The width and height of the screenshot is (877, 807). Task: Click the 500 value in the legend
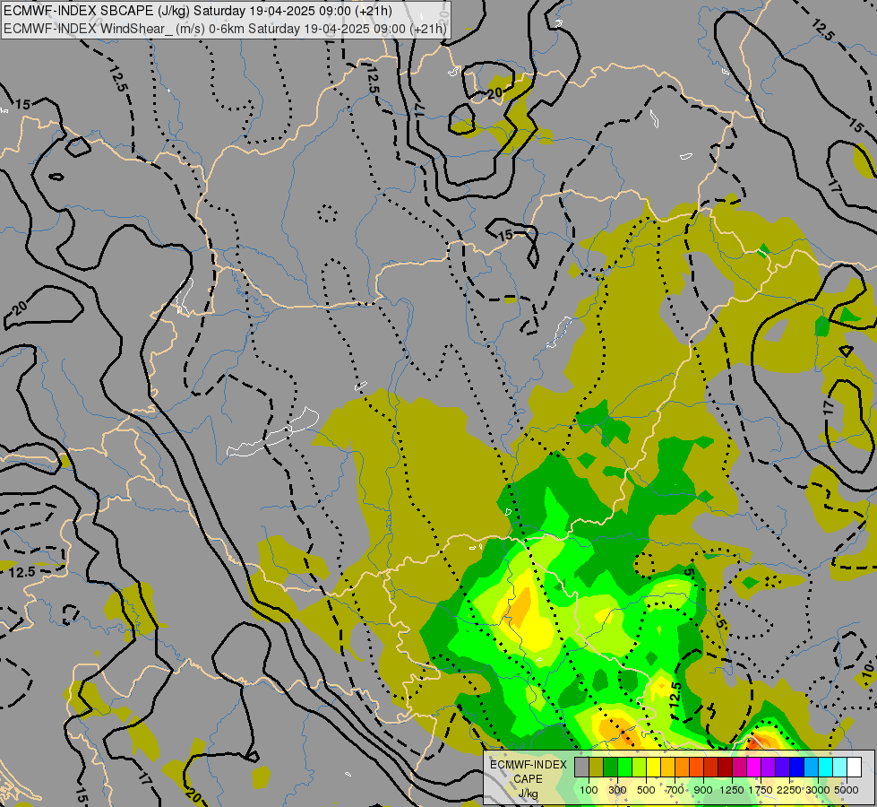[646, 790]
